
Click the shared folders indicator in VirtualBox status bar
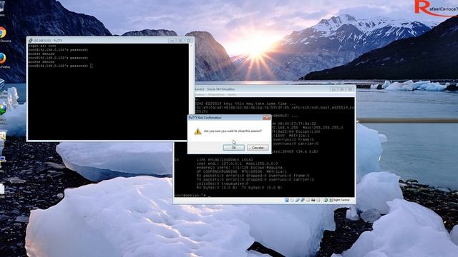308,200
